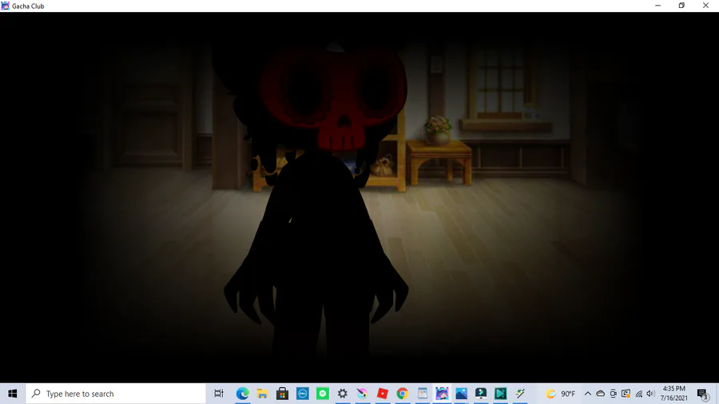Open the teal video editor icon on the taskbar
Image resolution: width=719 pixels, height=404 pixels.
[x=500, y=394]
